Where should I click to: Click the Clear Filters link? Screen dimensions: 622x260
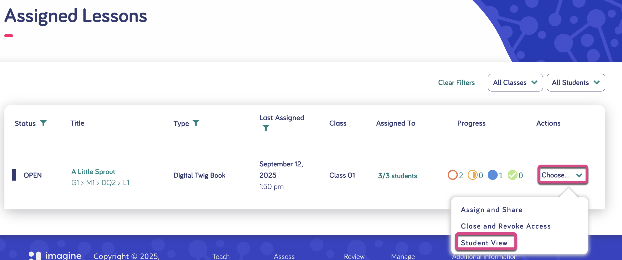click(x=456, y=83)
